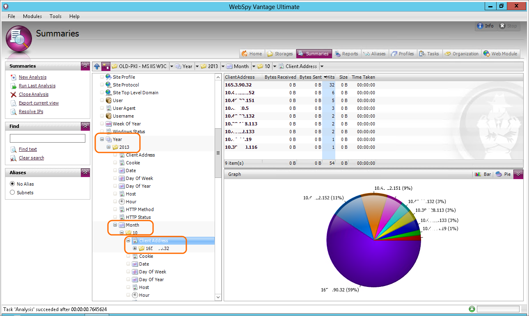Screen dimensions: 529x316
Task: Collapse the 10 folder tree node
Action: [122, 233]
